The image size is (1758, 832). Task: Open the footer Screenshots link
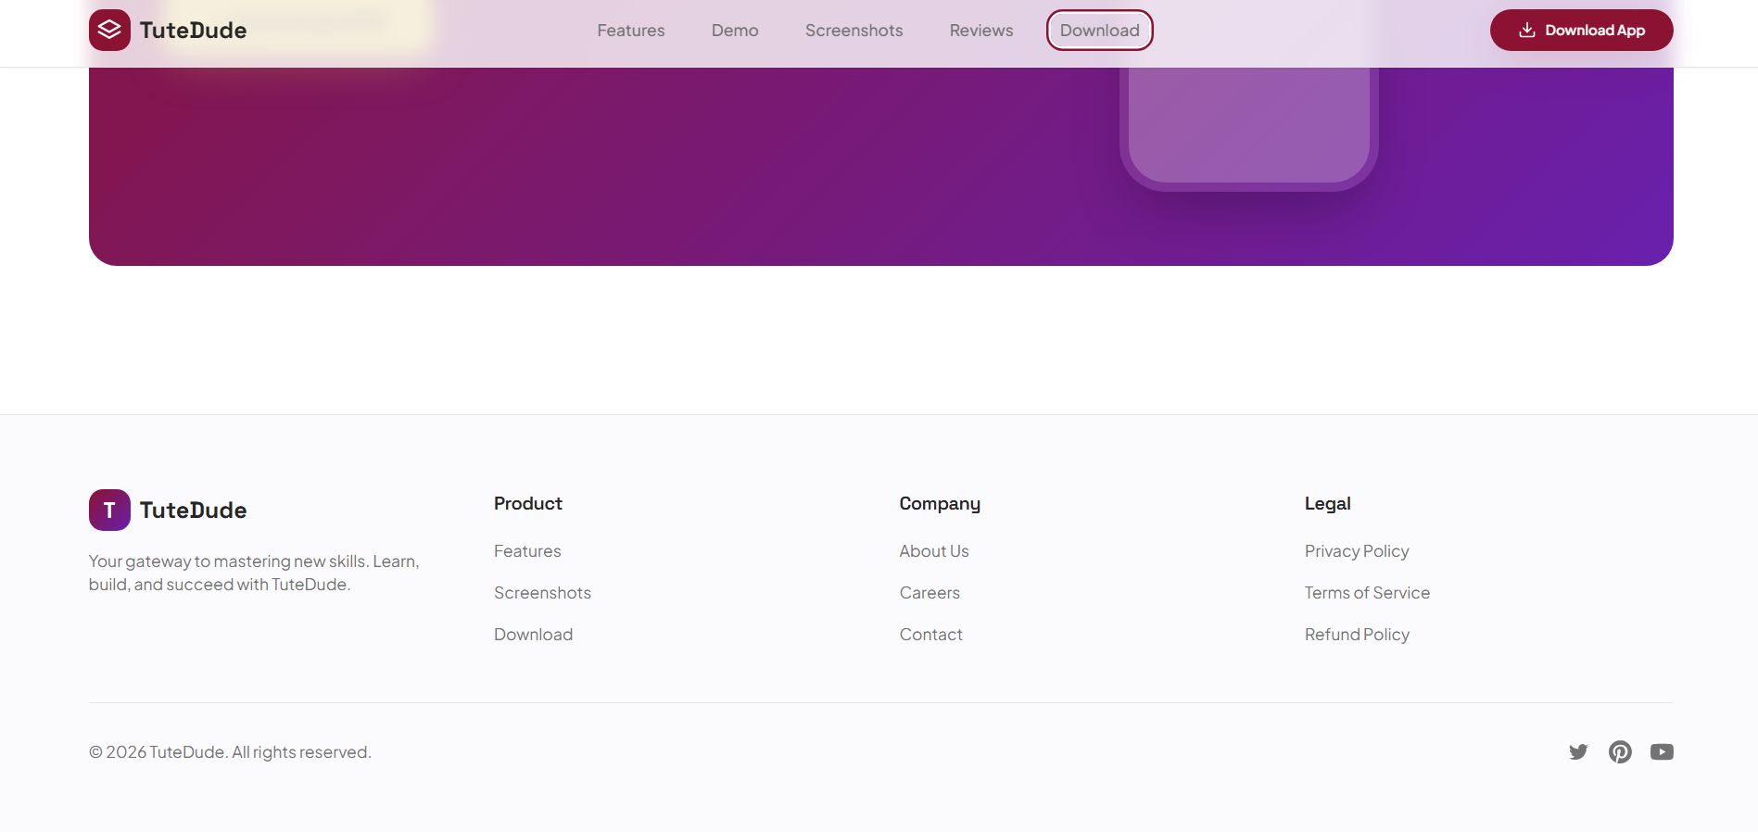click(542, 593)
